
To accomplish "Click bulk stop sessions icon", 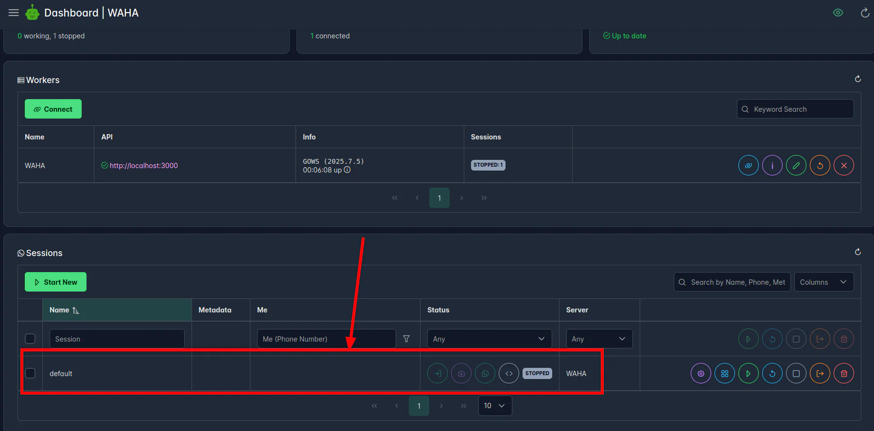I will 796,339.
